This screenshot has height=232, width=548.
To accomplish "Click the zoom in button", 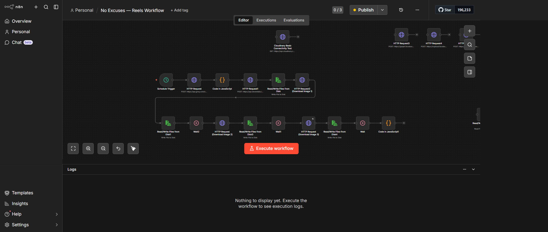I will tap(88, 149).
